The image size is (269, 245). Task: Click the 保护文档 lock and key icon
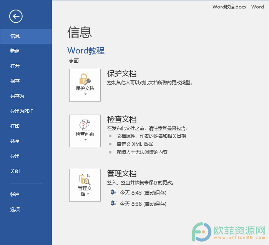[x=85, y=79]
